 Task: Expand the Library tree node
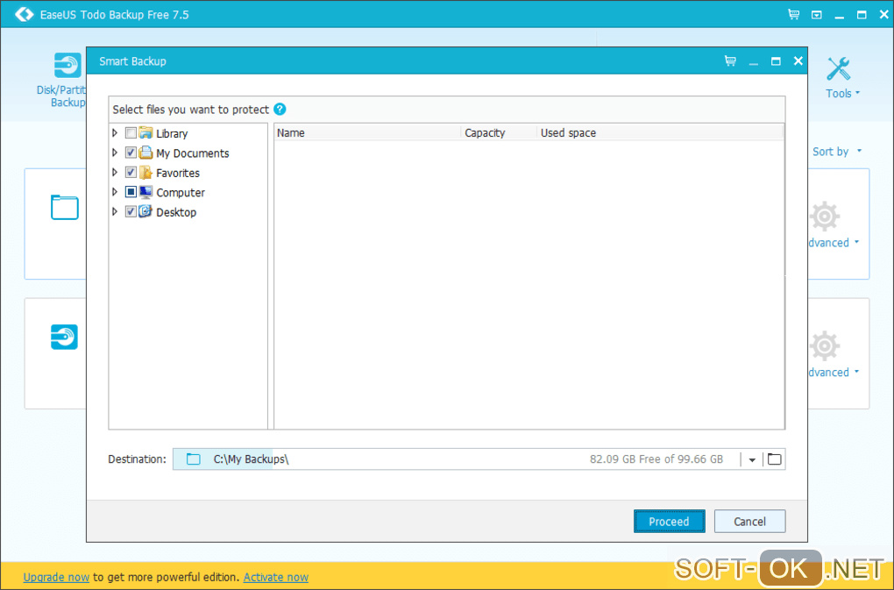pos(115,133)
